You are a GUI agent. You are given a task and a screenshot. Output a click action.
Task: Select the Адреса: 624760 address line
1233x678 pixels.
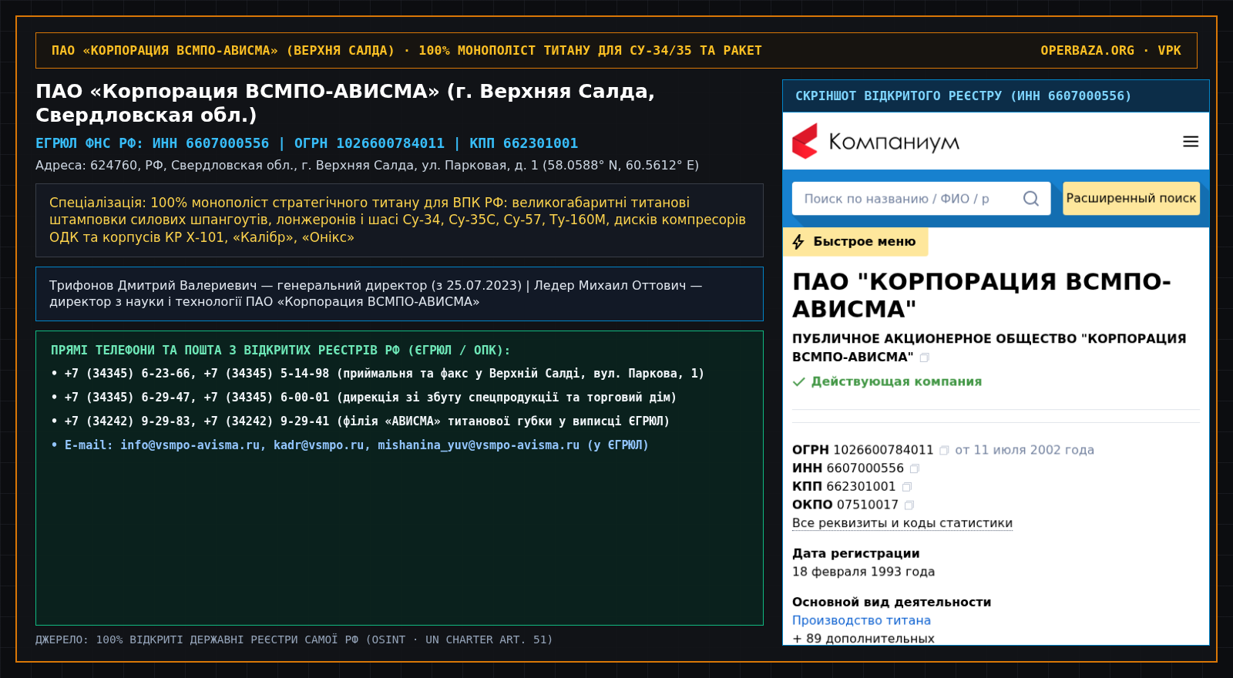[367, 165]
